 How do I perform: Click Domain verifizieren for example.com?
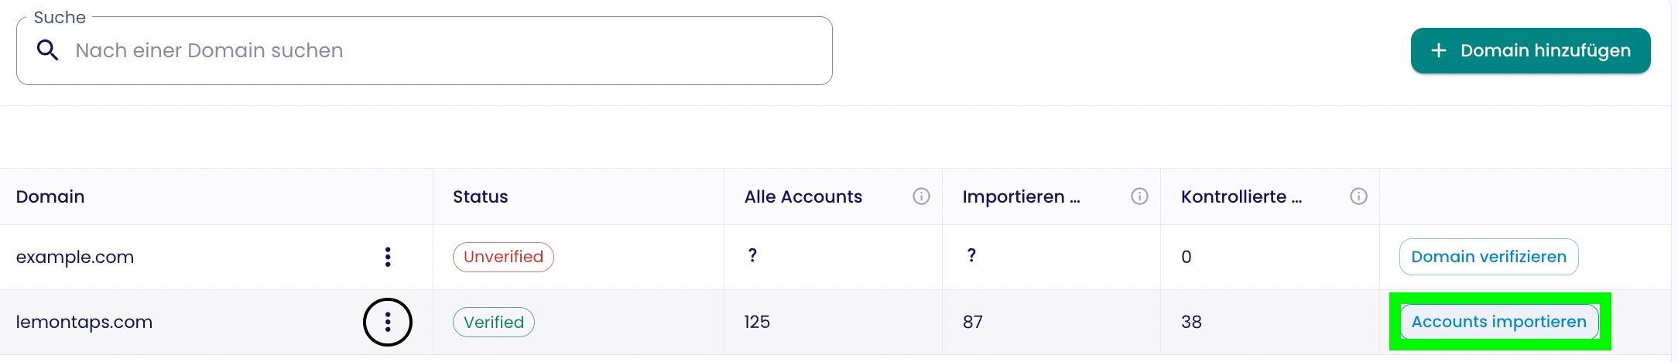(1488, 257)
